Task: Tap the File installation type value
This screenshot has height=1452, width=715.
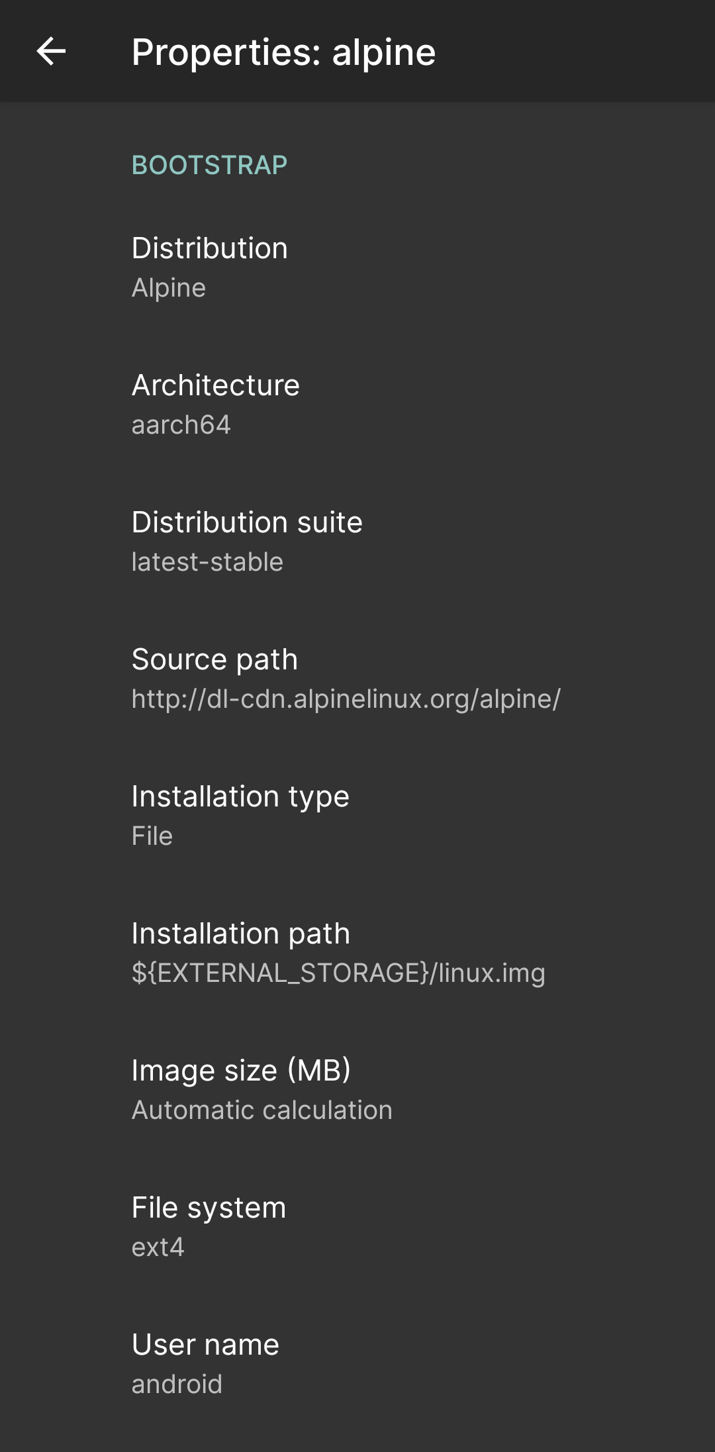Action: click(x=152, y=836)
